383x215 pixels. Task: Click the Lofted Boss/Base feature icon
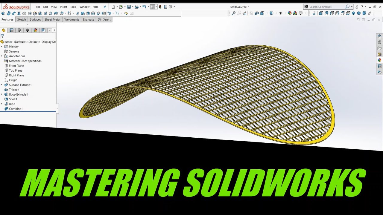pos(19,13)
